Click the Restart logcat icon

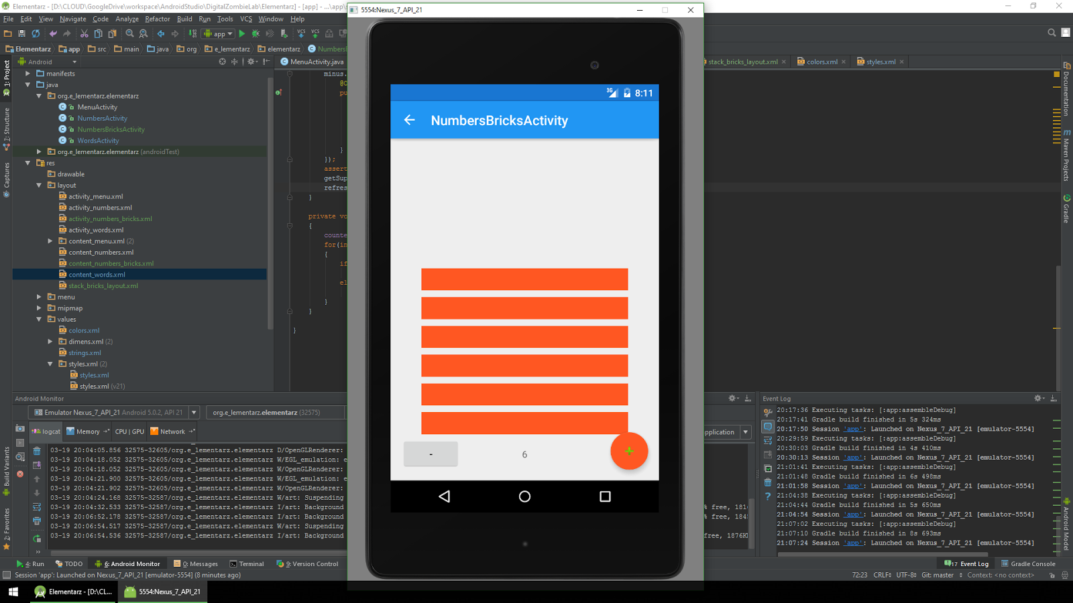click(x=37, y=539)
